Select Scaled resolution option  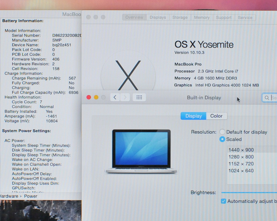click(x=222, y=139)
